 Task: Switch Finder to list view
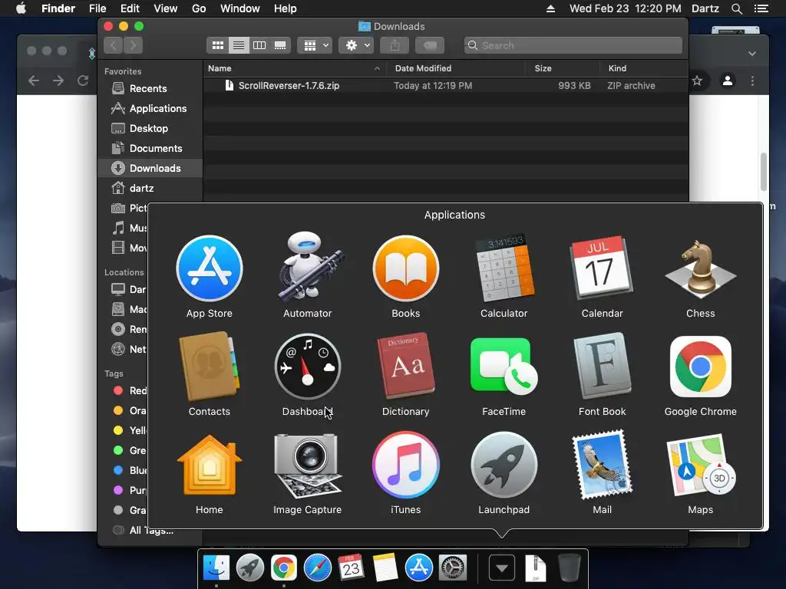239,45
